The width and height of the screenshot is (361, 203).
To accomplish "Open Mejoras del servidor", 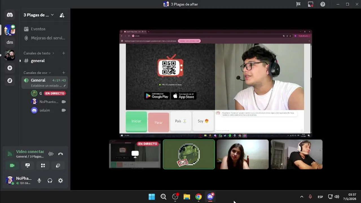I will (45, 38).
